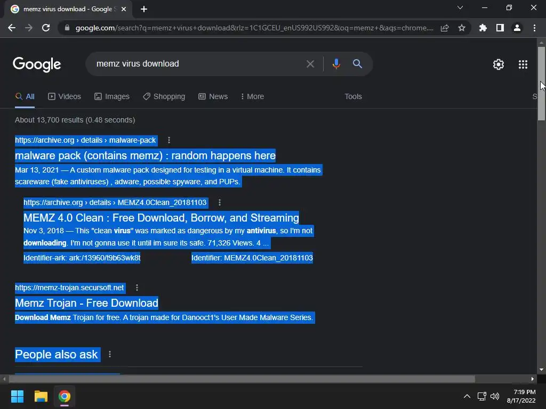Click the memz-trojan.securesoft.net URL text
Viewport: 546px width, 409px height.
tap(69, 288)
